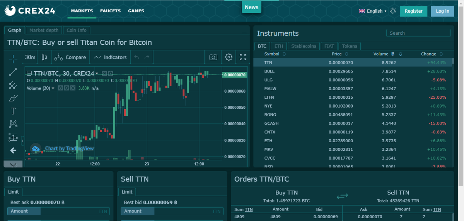Select the long position prediction tool
The height and width of the screenshot is (221, 464).
[x=13, y=137]
